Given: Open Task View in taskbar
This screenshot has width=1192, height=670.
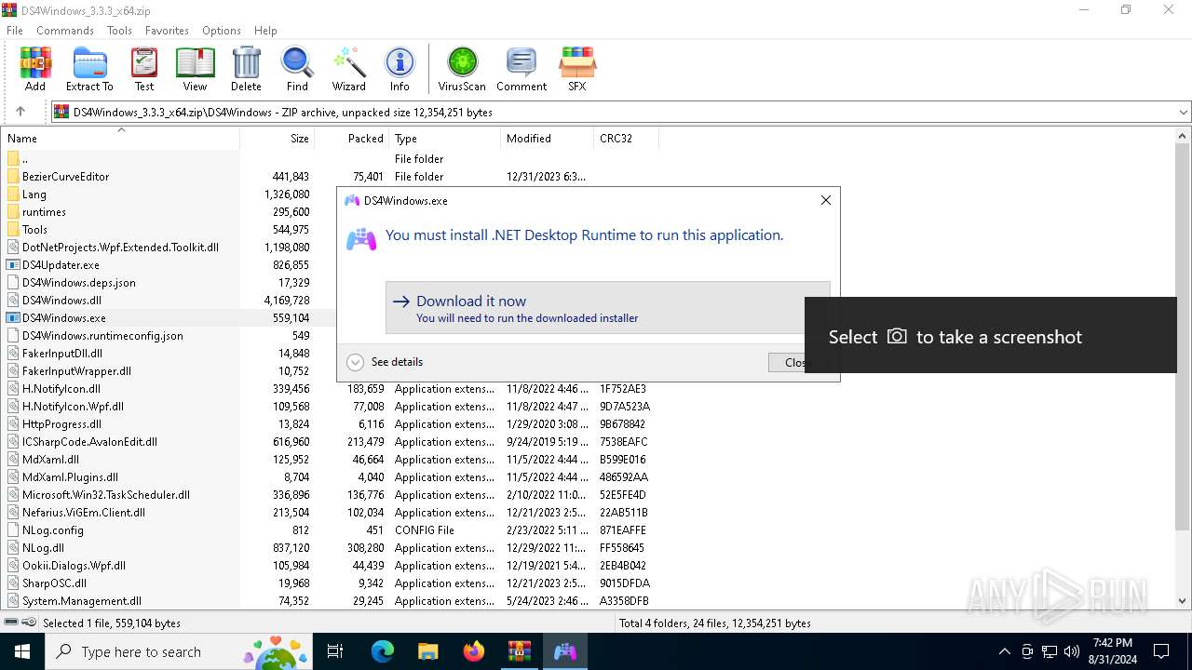Looking at the screenshot, I should [335, 651].
